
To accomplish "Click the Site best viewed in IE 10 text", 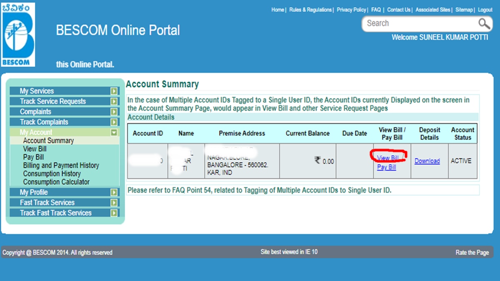I will coord(289,252).
